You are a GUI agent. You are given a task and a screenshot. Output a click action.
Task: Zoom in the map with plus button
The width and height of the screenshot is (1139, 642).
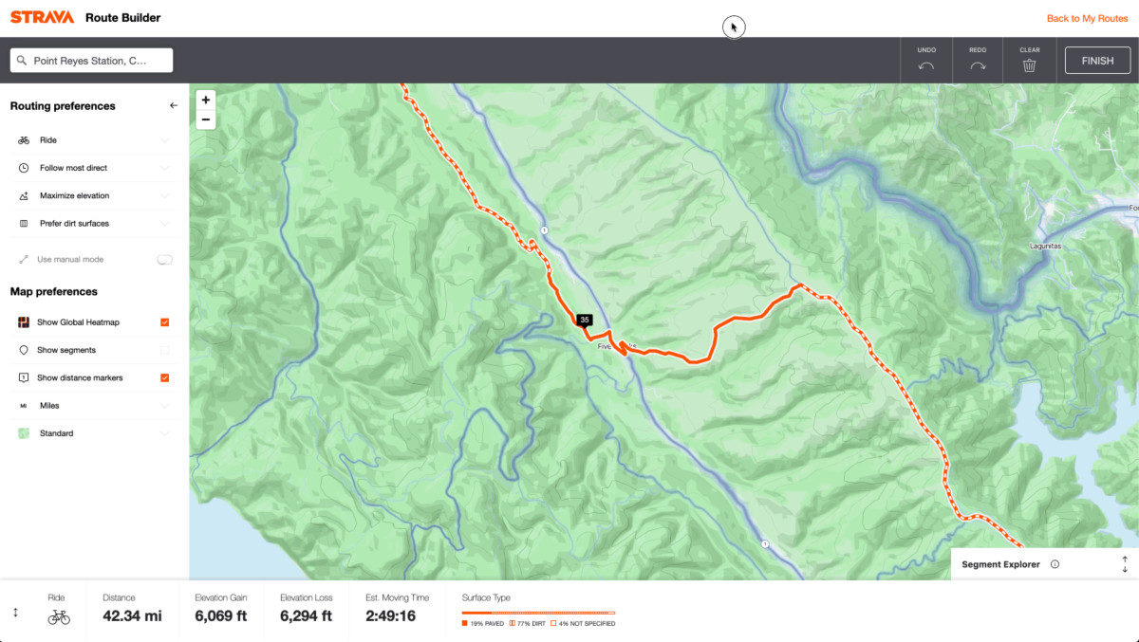pos(206,100)
